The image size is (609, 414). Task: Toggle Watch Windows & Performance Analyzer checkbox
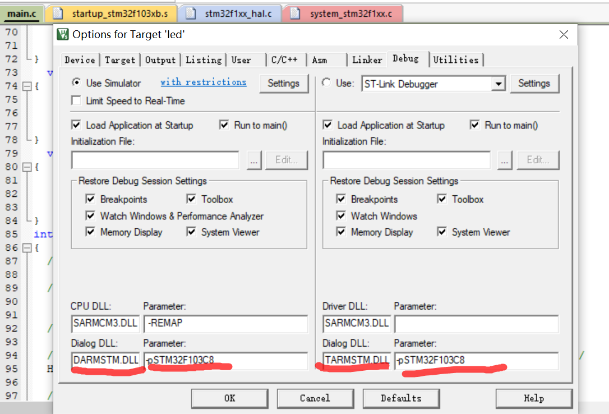(90, 215)
